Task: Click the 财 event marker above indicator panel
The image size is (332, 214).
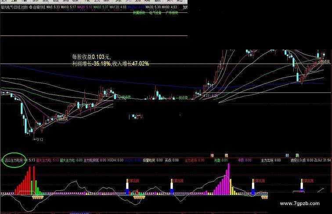Action: [287, 156]
